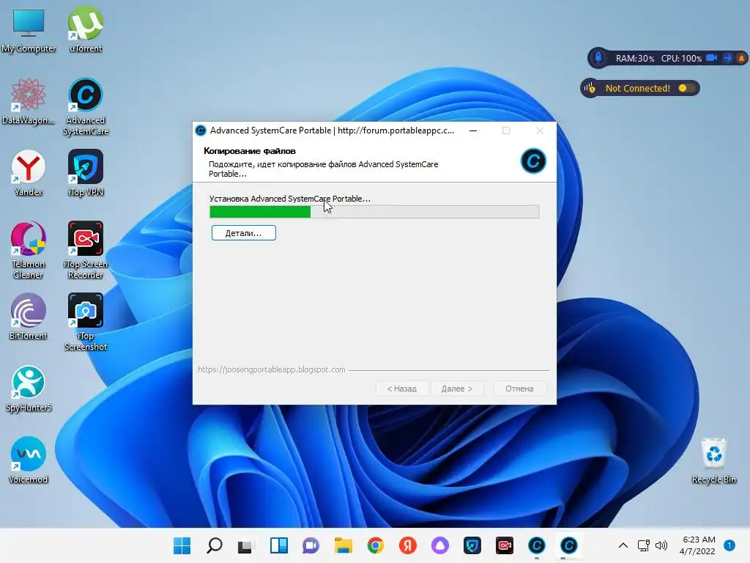Click the Детали… button

pyautogui.click(x=243, y=233)
